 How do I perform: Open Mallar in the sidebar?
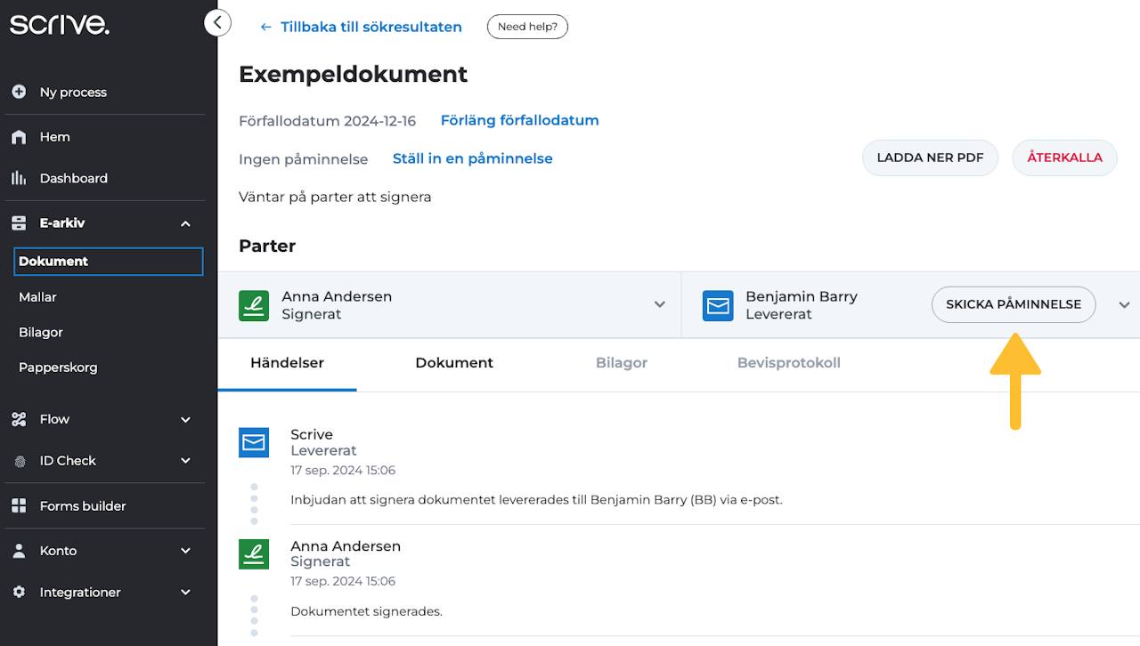click(37, 297)
